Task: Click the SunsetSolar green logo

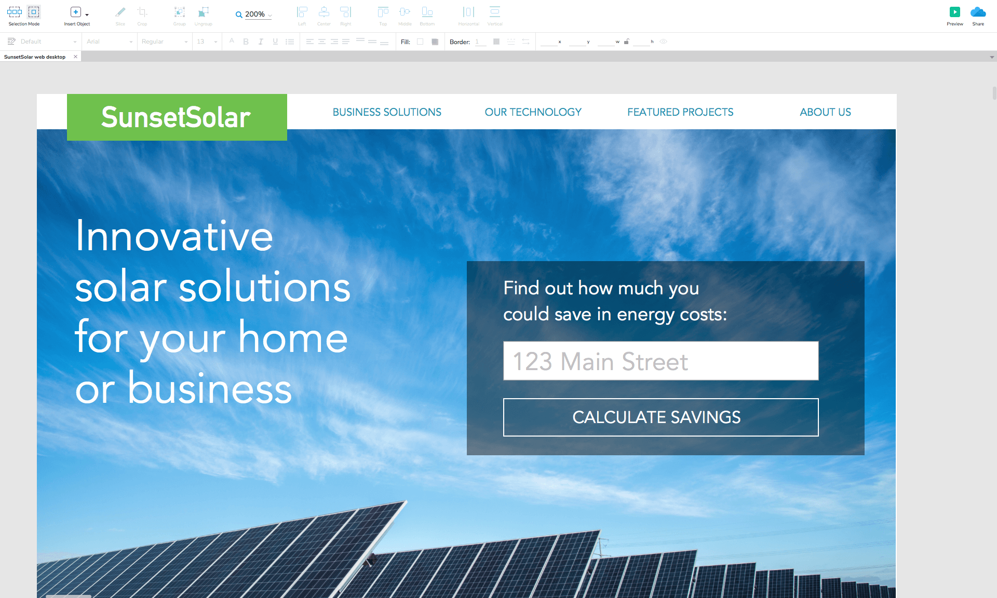Action: tap(177, 117)
